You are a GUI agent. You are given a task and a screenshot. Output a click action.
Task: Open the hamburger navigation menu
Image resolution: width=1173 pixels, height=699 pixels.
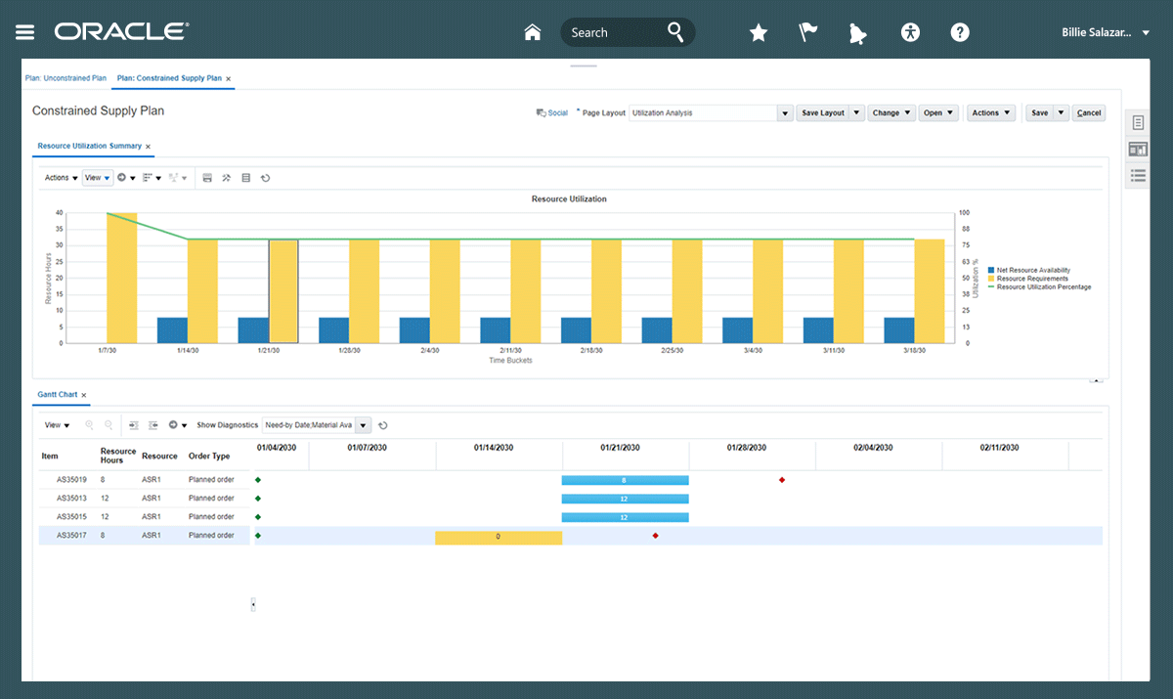tap(24, 32)
